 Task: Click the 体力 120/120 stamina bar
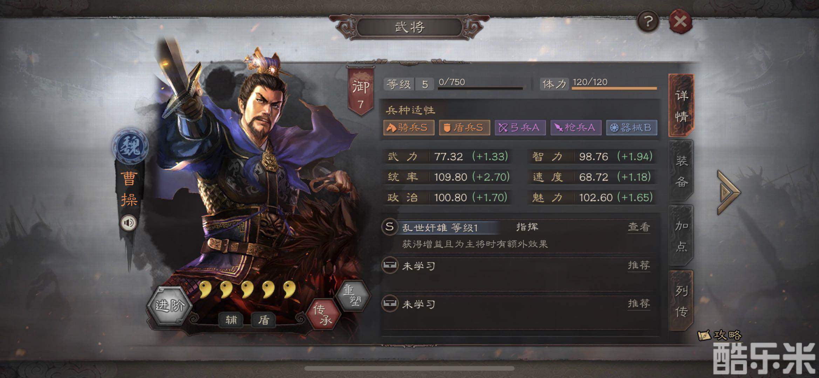614,84
